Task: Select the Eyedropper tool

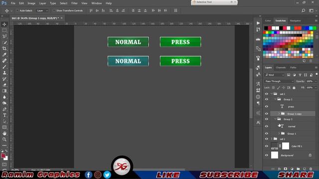Action: 4,54
